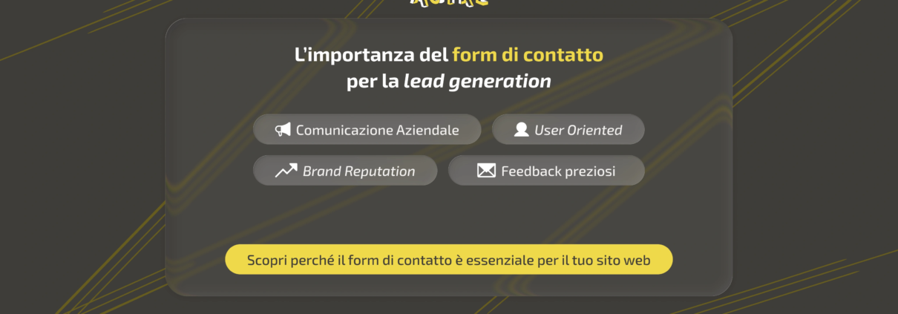
Task: Click the yellow "form di contatto" heading text
Action: (x=527, y=54)
